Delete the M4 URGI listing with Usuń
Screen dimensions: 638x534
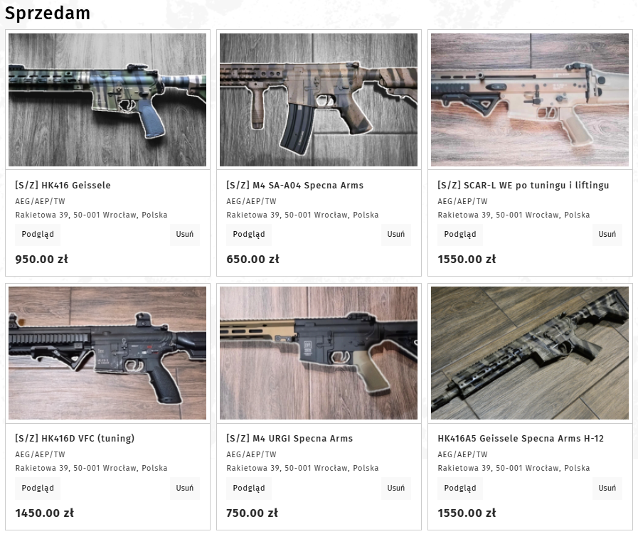pyautogui.click(x=396, y=488)
